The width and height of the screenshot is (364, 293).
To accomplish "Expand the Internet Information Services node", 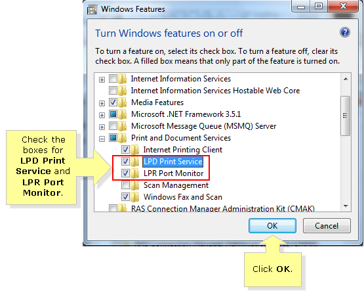I will pyautogui.click(x=102, y=79).
